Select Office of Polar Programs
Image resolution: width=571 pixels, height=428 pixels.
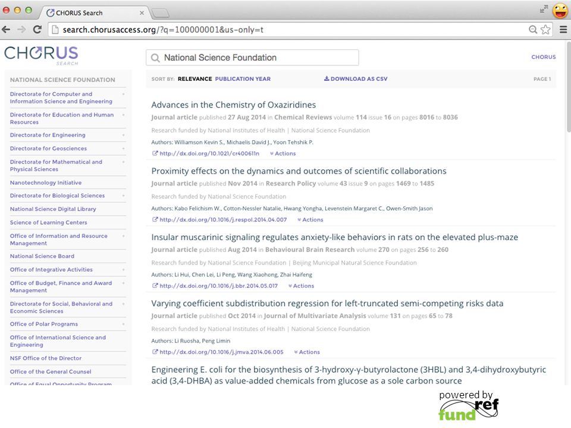tap(44, 325)
